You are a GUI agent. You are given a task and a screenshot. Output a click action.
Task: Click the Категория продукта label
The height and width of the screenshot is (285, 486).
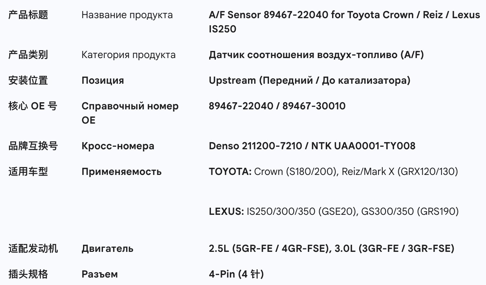coord(128,55)
